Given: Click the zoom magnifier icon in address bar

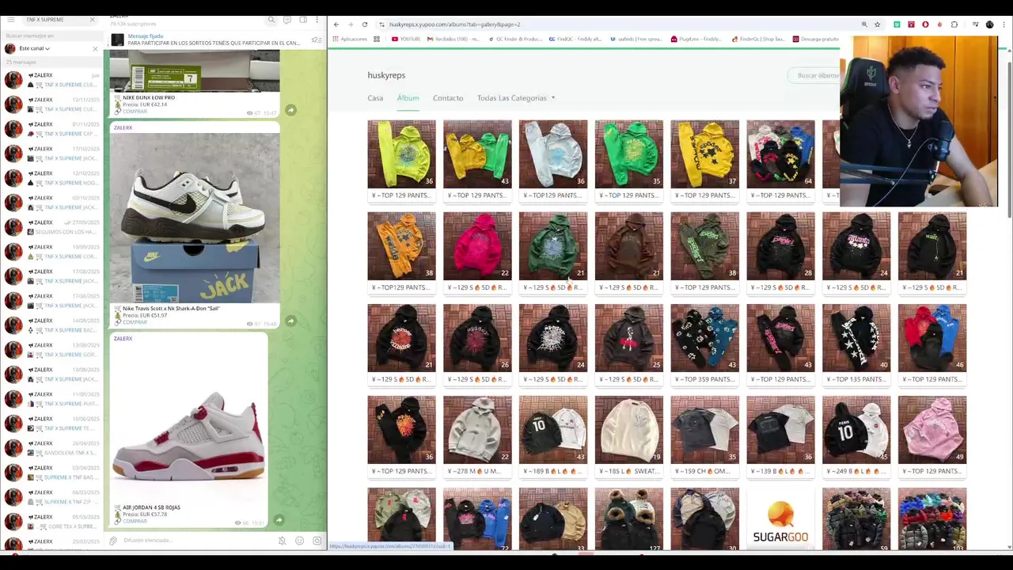Looking at the screenshot, I should coord(864,25).
